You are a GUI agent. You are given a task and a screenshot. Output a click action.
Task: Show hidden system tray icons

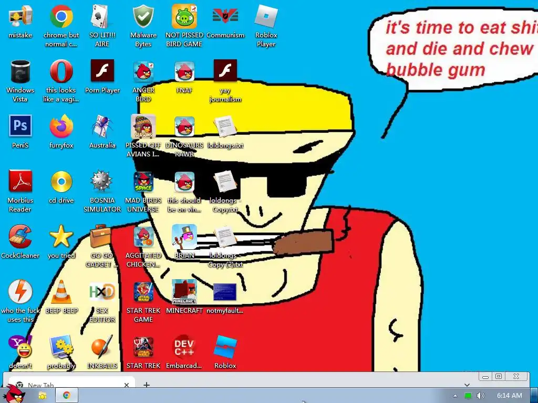(x=456, y=396)
